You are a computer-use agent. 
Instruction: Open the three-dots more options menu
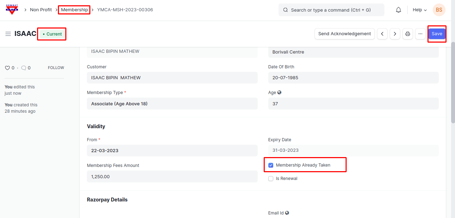click(x=420, y=34)
